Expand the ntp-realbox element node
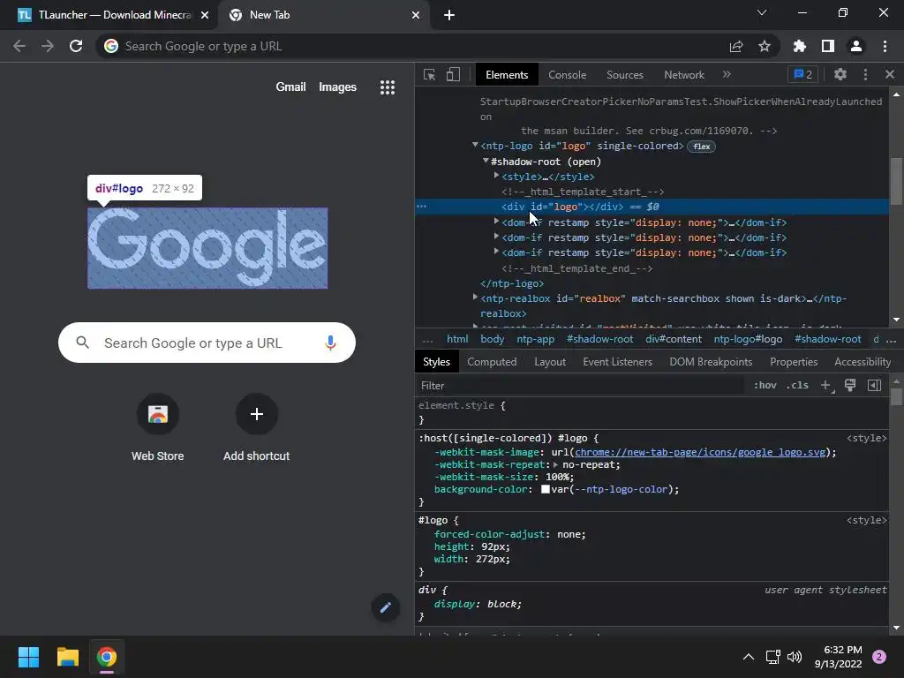 pos(475,298)
